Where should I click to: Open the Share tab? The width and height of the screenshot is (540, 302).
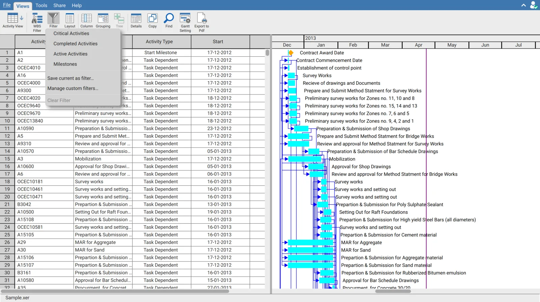click(x=59, y=5)
